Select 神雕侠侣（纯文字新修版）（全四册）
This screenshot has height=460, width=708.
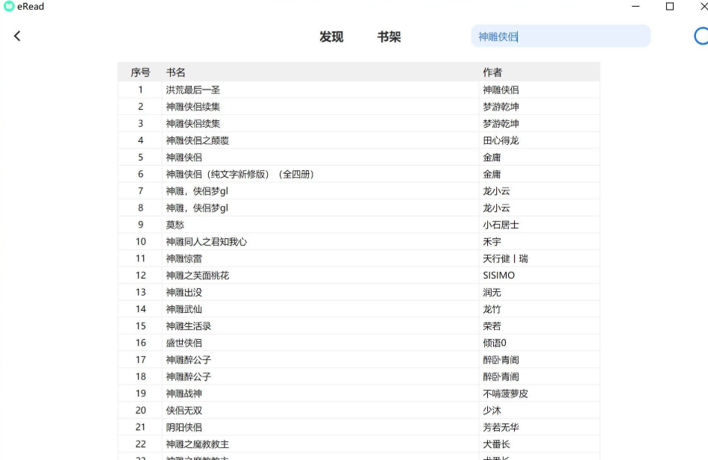point(240,174)
